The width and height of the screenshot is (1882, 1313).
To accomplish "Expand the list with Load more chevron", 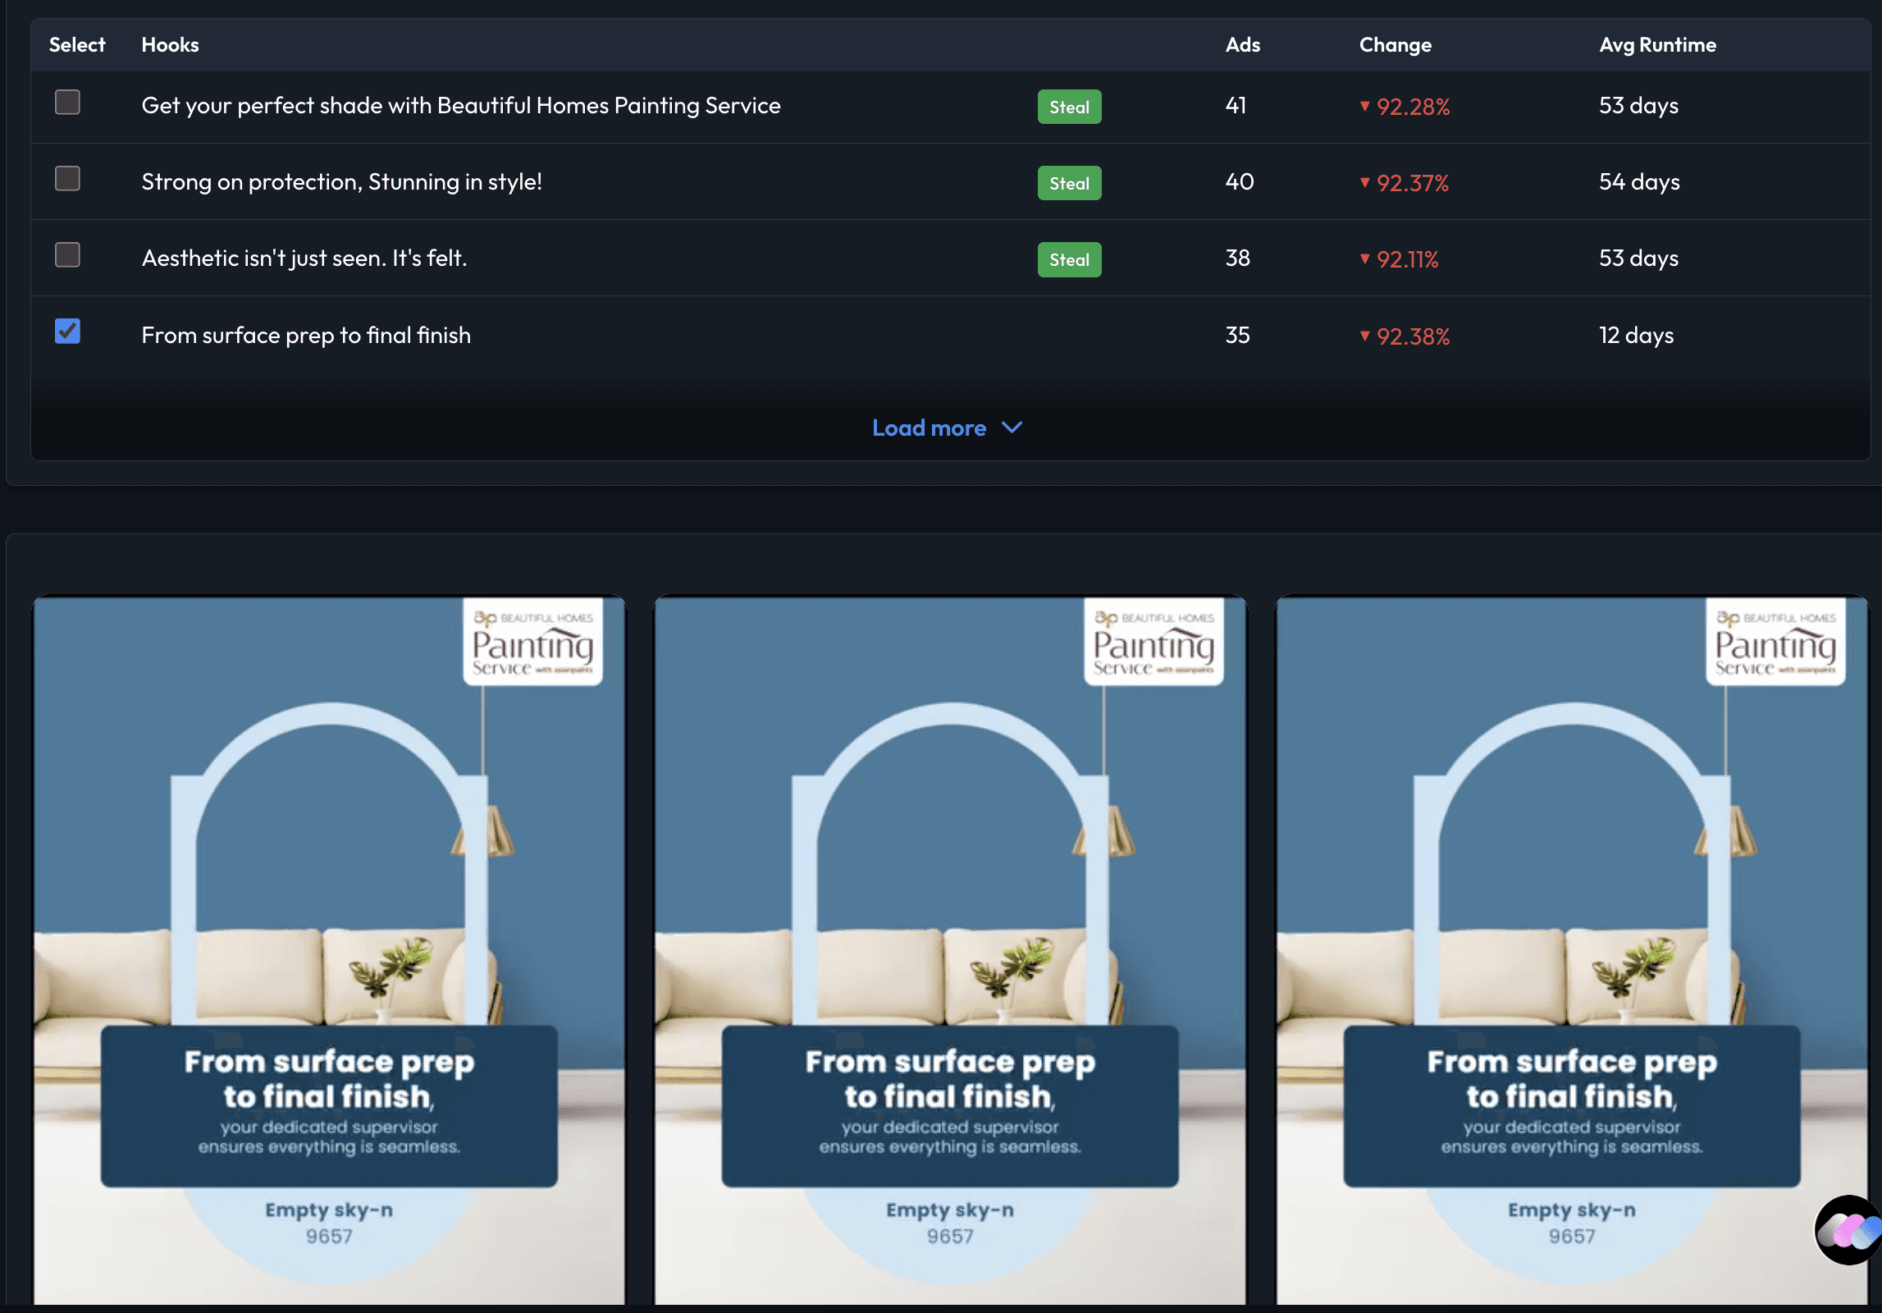I will tap(1012, 428).
